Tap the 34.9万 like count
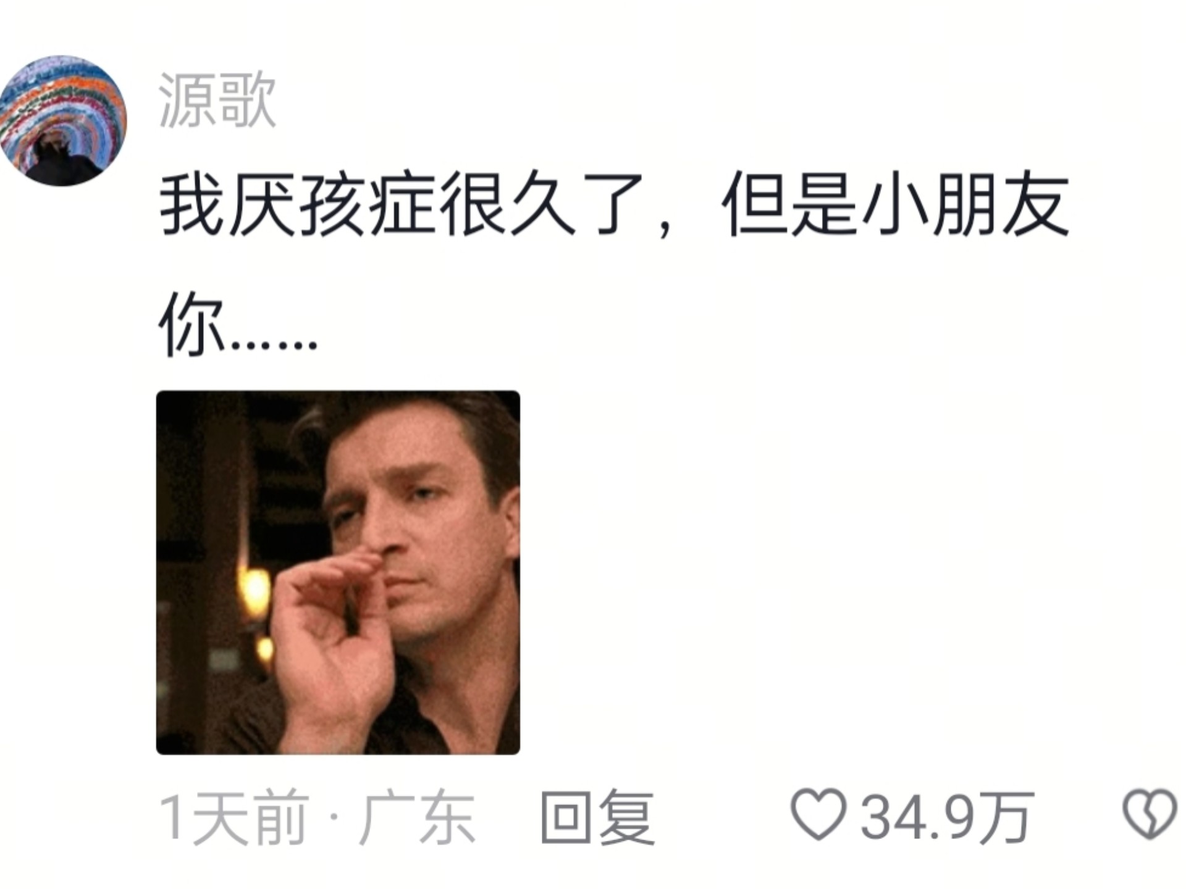Screen dimensions: 1186x889 coord(947,817)
